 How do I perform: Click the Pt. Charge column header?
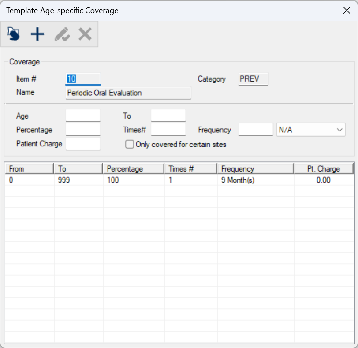[x=323, y=169]
